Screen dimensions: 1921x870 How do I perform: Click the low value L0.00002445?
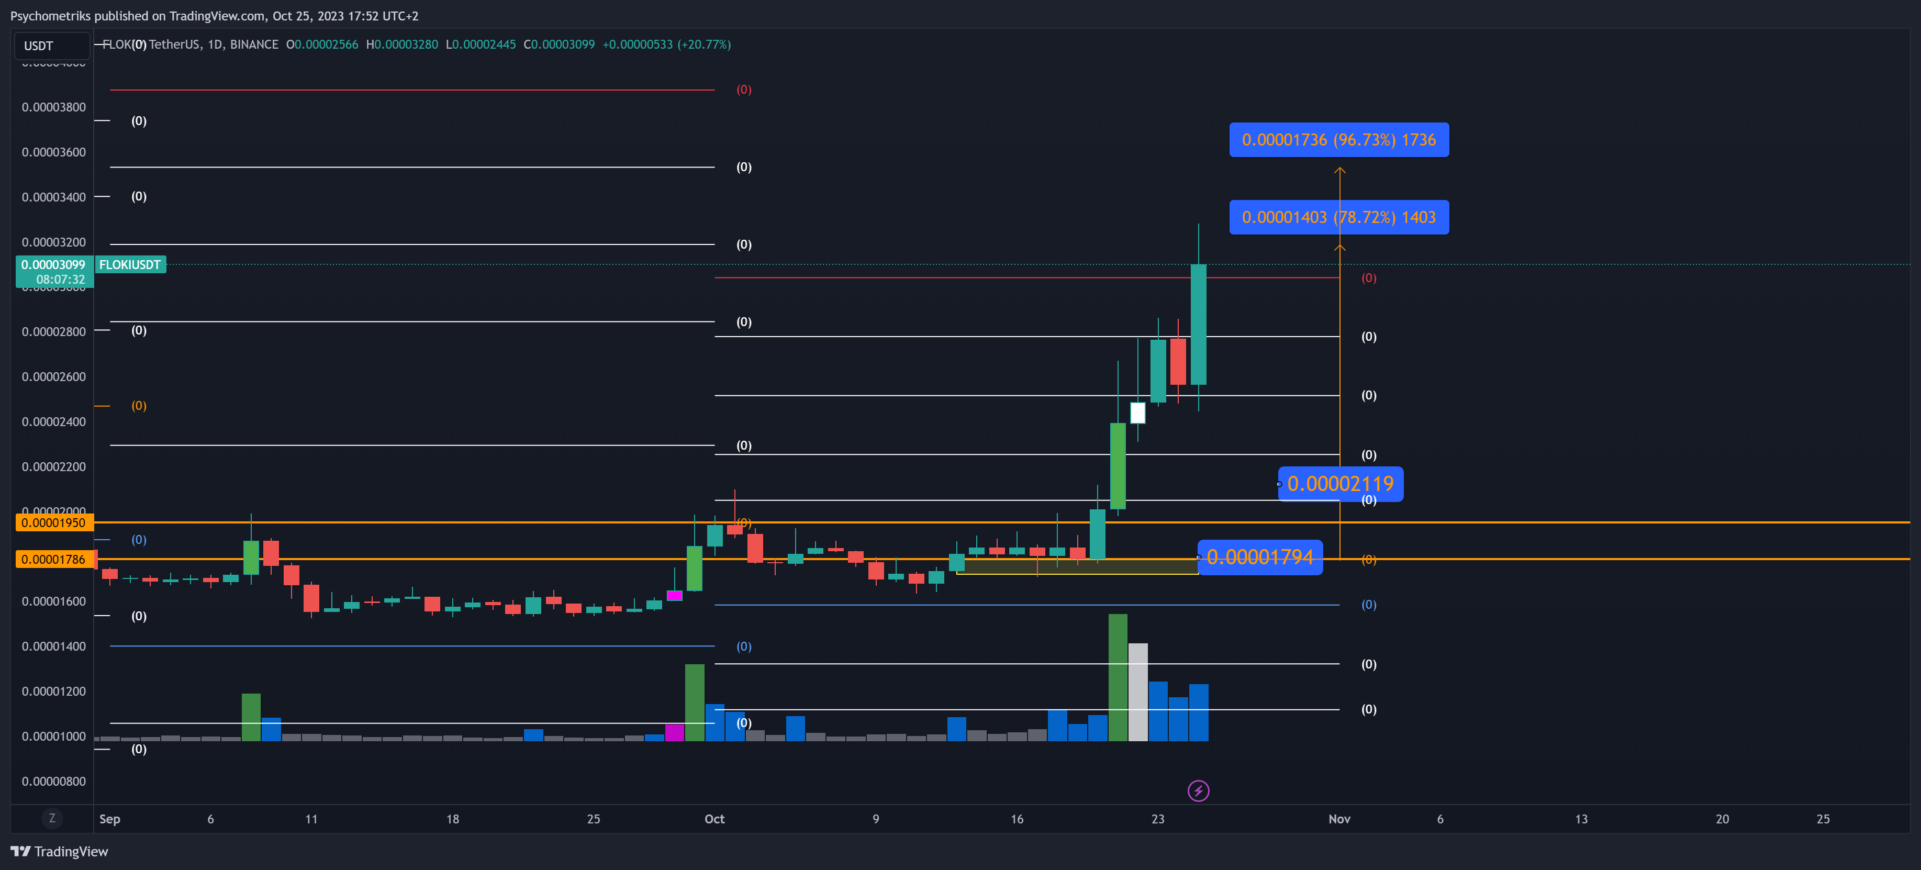[481, 44]
